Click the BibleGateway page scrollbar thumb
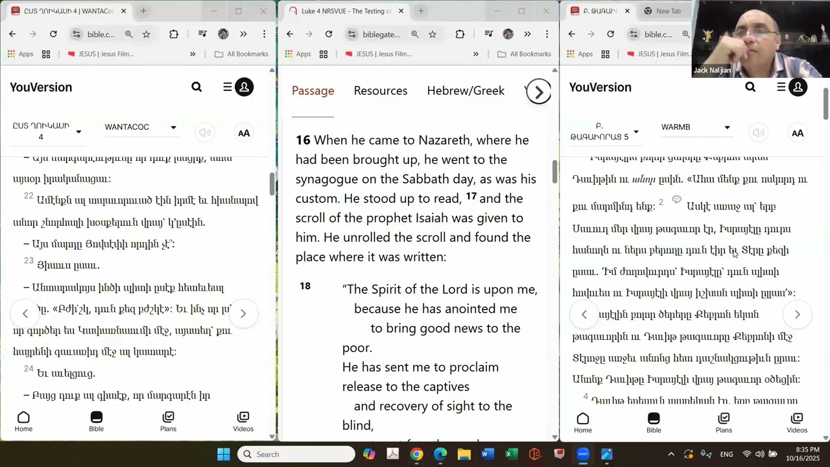 tap(554, 171)
